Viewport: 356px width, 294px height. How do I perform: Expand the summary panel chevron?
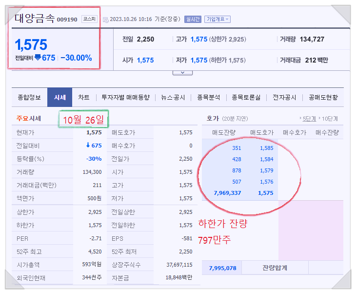pyautogui.click(x=182, y=73)
